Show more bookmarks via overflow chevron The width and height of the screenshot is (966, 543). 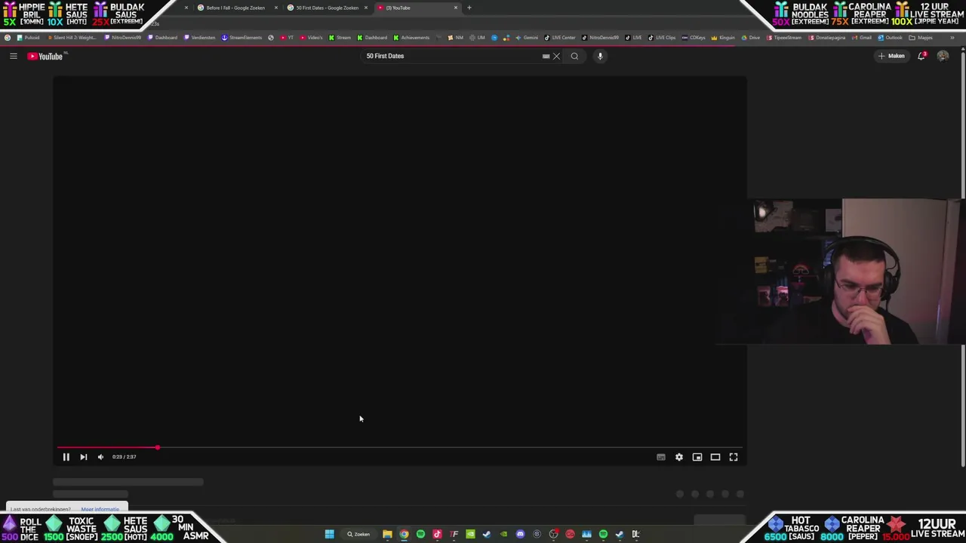coord(952,37)
